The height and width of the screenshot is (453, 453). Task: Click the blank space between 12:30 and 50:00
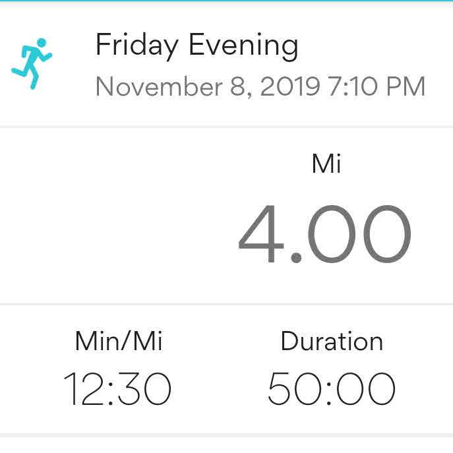(x=221, y=388)
